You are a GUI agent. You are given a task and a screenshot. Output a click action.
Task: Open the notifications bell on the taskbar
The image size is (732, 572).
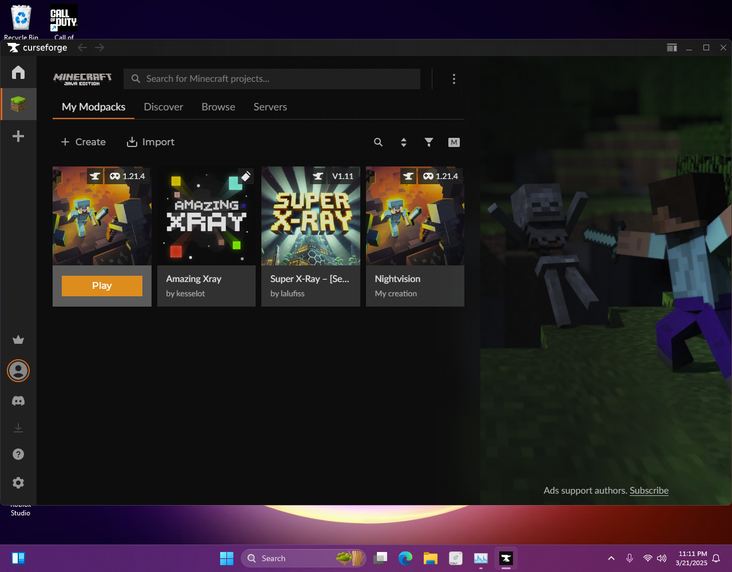pos(716,558)
